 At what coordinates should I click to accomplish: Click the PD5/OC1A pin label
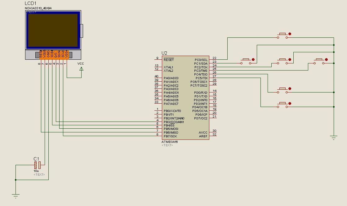200,111
